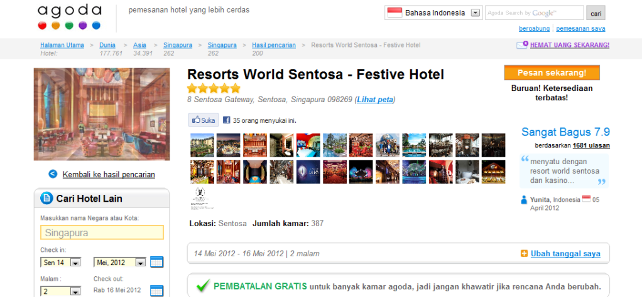Click the blue back arrow icon
642x297 pixels.
pyautogui.click(x=53, y=174)
